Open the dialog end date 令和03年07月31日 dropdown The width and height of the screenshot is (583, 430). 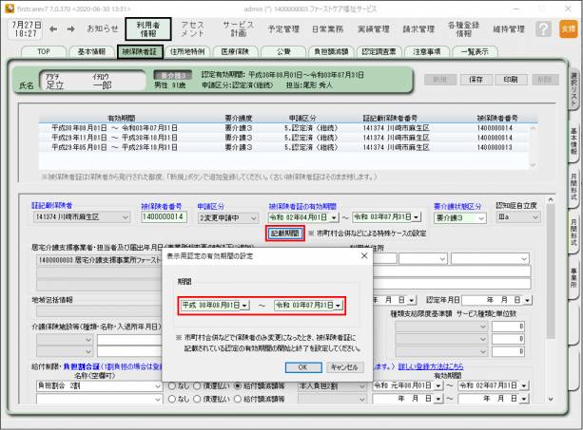pyautogui.click(x=338, y=306)
